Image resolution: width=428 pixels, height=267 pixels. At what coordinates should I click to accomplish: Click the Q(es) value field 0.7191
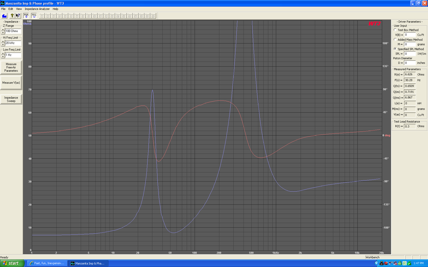(410, 92)
